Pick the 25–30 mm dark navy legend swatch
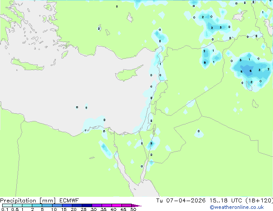The image size is (273, 211). point(87,205)
